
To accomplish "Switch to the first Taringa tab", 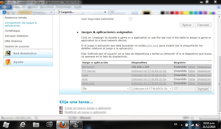I will 28,12.
